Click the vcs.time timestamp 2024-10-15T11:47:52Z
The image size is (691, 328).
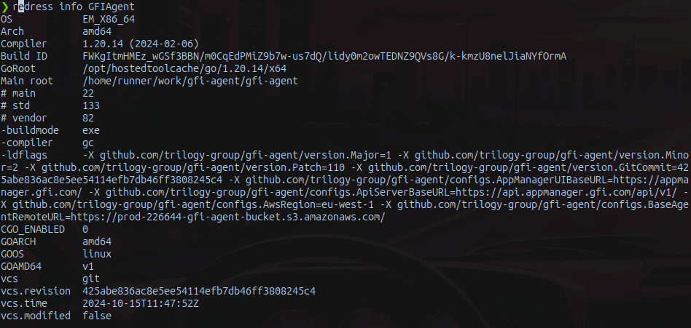(x=141, y=303)
